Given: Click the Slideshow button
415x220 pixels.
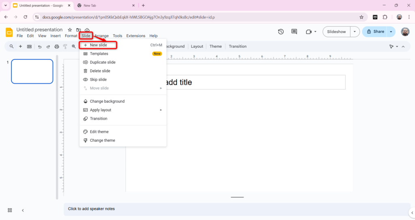Looking at the screenshot, I should click(336, 32).
